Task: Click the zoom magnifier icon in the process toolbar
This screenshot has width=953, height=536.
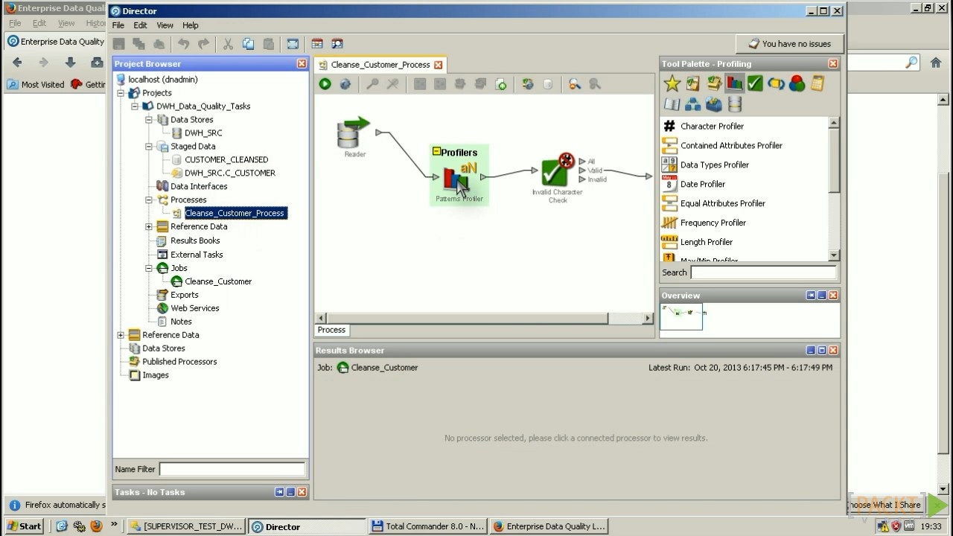Action: [x=574, y=85]
